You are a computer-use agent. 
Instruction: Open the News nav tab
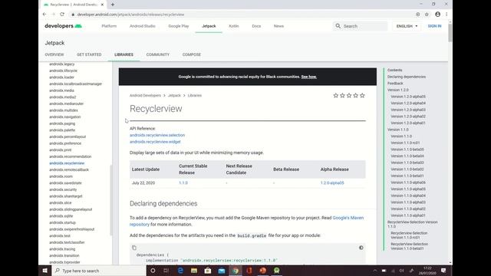278,26
